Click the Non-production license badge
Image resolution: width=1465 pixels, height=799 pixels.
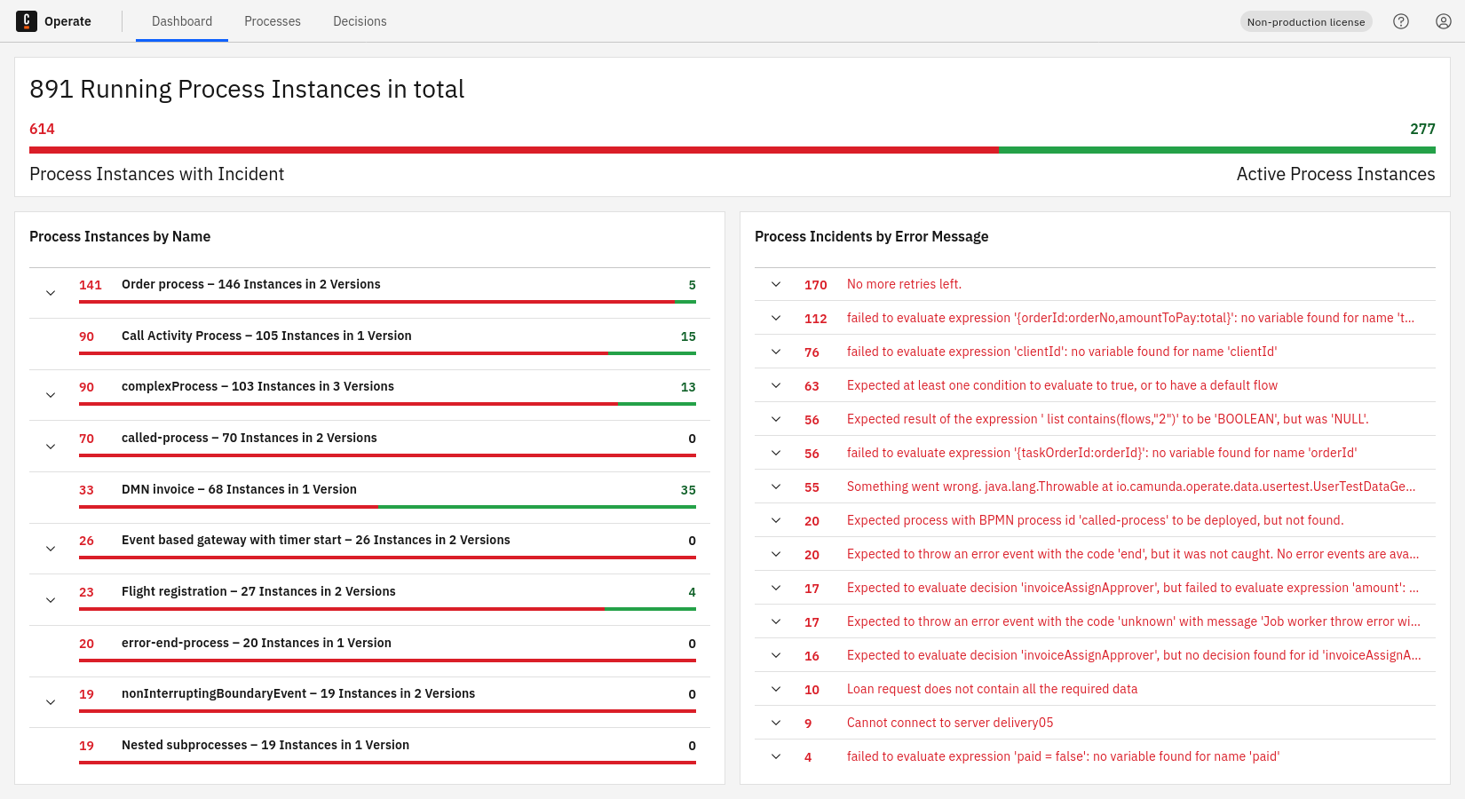click(1305, 22)
